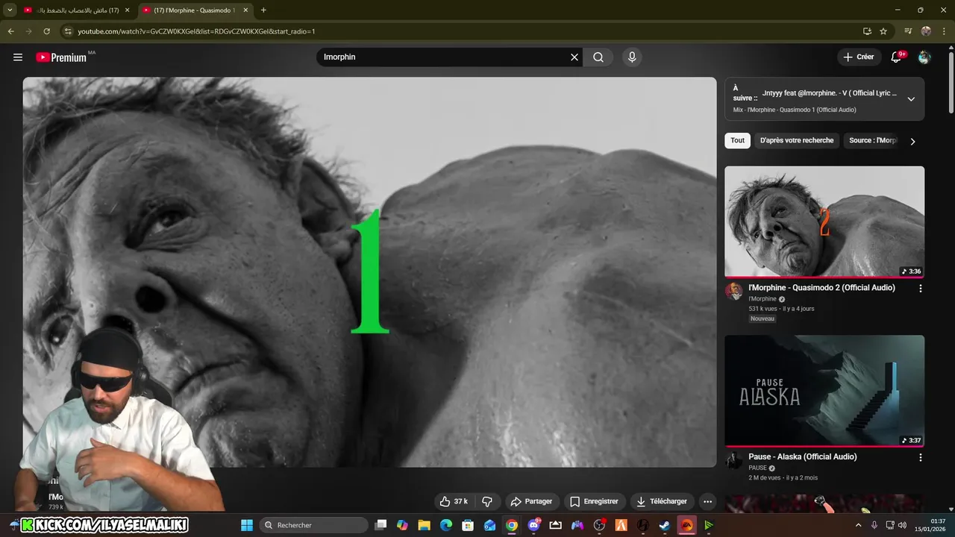This screenshot has height=537, width=955.
Task: Open Task View from taskbar
Action: coord(381,525)
